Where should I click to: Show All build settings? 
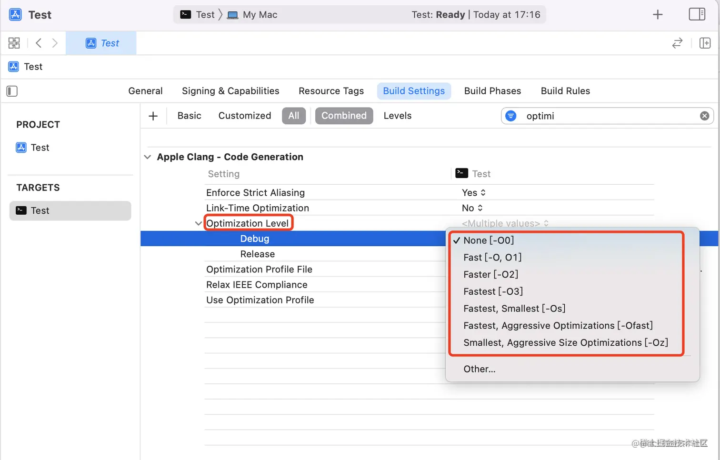click(x=294, y=116)
